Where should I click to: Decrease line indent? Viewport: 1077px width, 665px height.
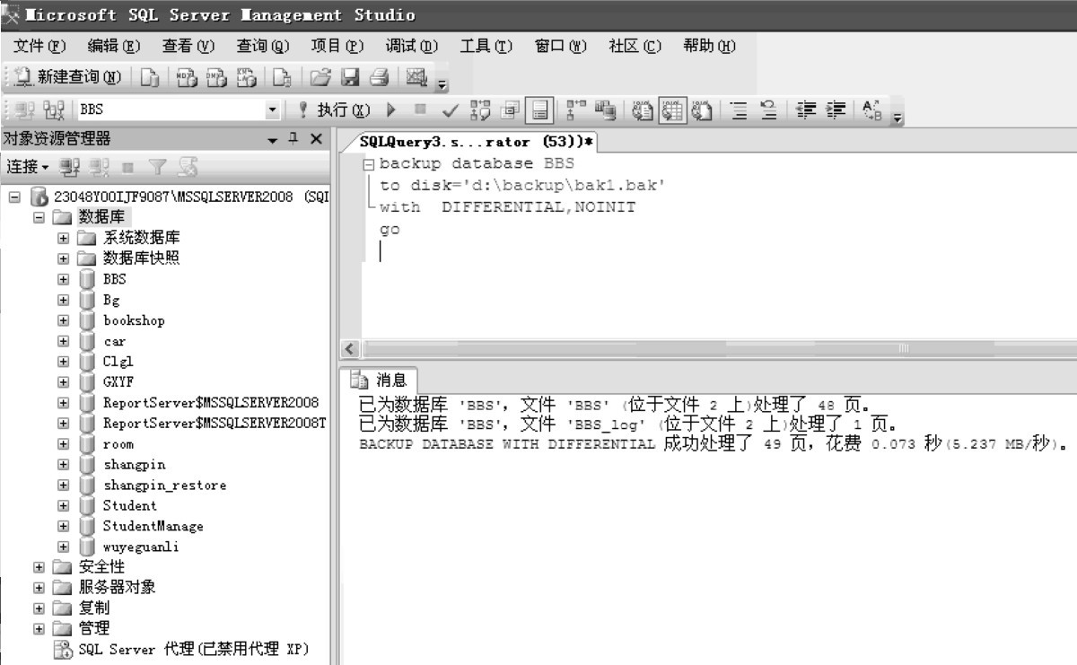coord(807,110)
